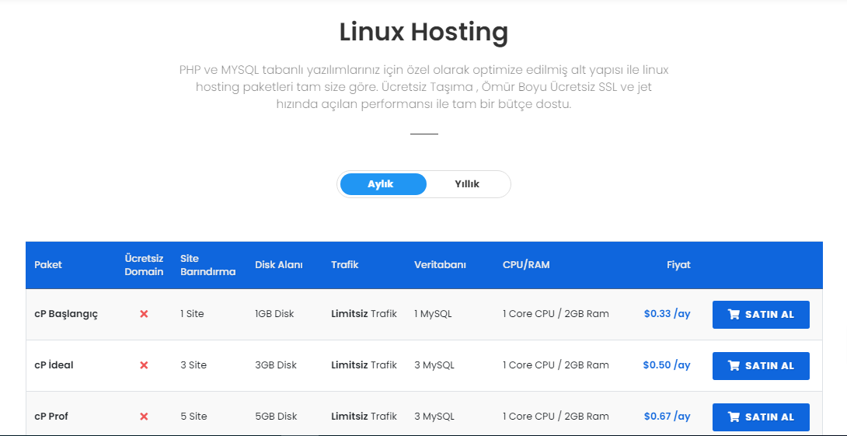The image size is (847, 436).
Task: Buy the cP İdeal package
Action: coord(761,366)
